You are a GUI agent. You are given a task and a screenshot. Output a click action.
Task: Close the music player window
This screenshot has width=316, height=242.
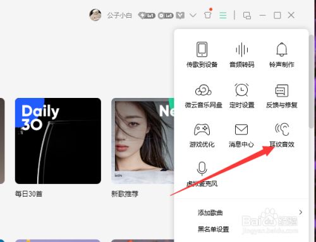291,15
